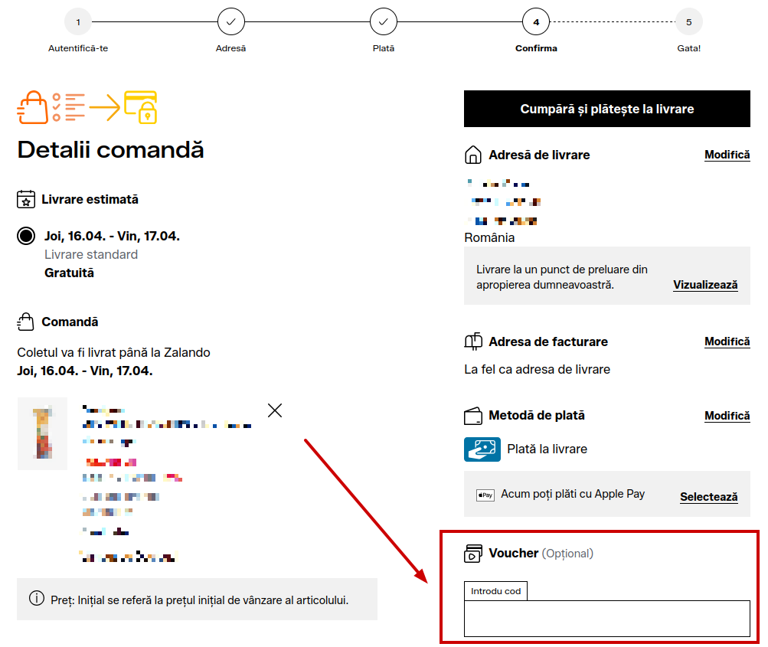Click the 'Cumpără și plătește la livrare' button

click(x=606, y=109)
